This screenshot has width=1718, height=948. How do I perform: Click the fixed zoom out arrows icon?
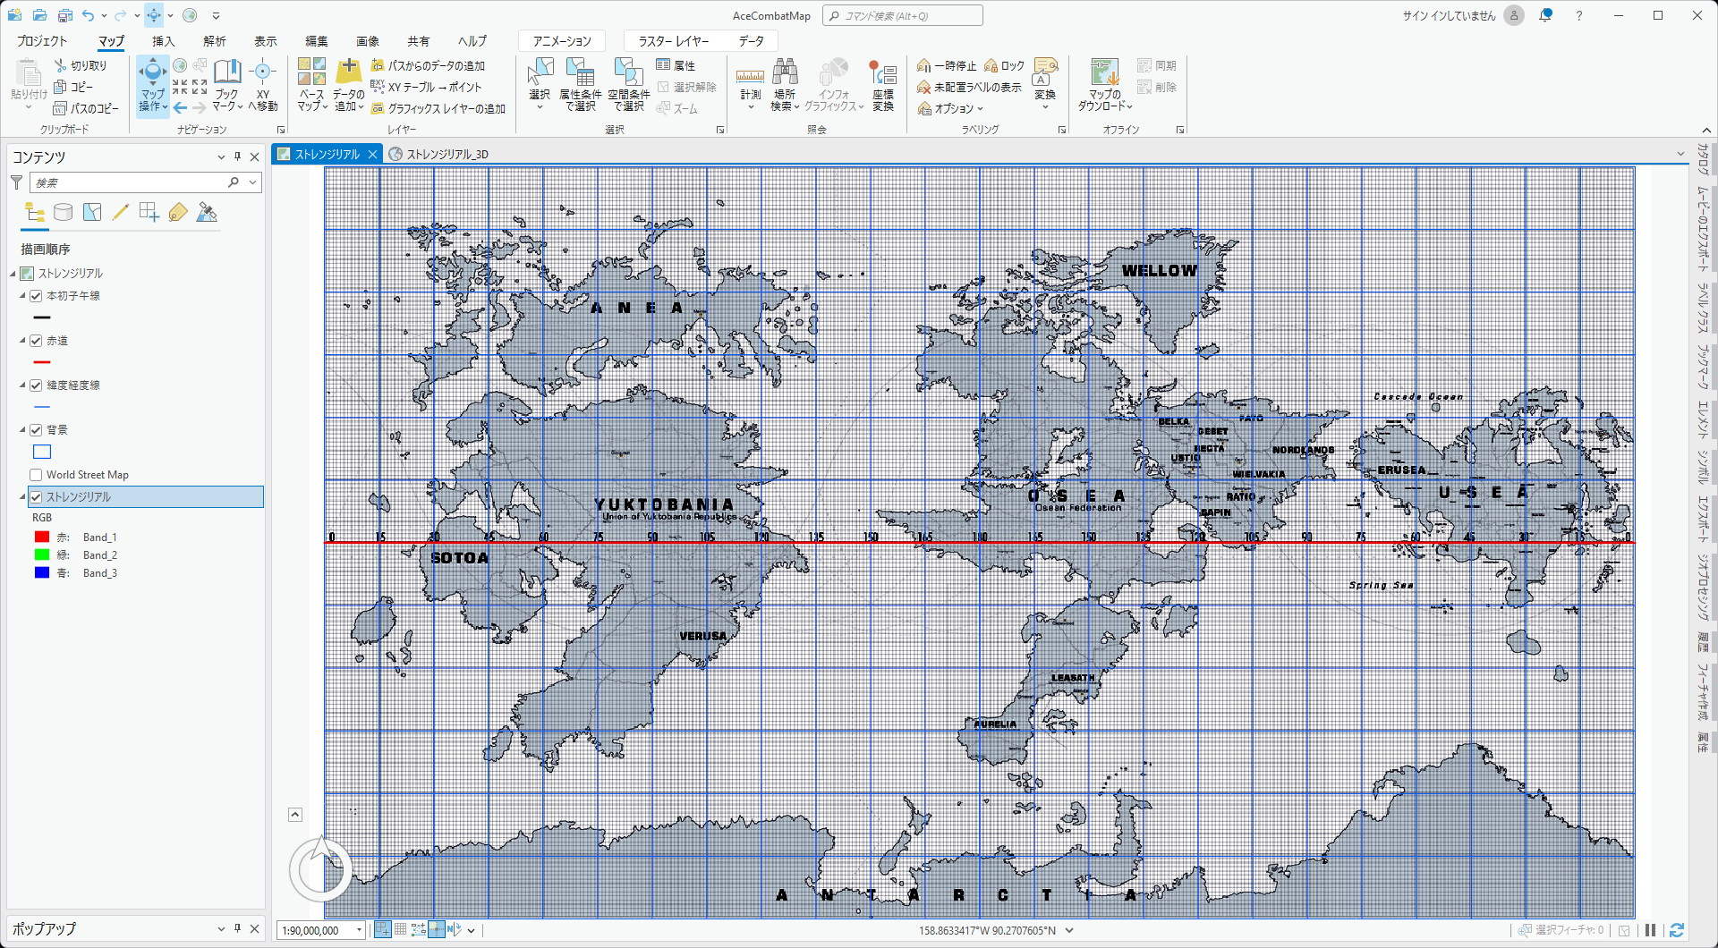[x=200, y=87]
